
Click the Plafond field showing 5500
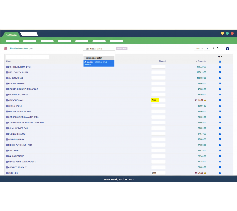pyautogui.click(x=158, y=100)
